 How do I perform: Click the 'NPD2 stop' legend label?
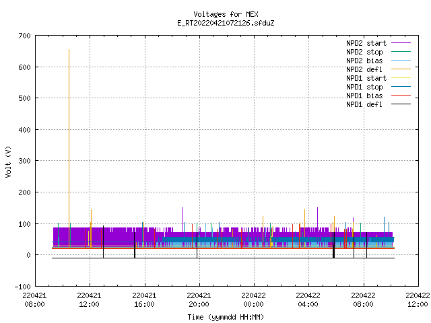[364, 52]
